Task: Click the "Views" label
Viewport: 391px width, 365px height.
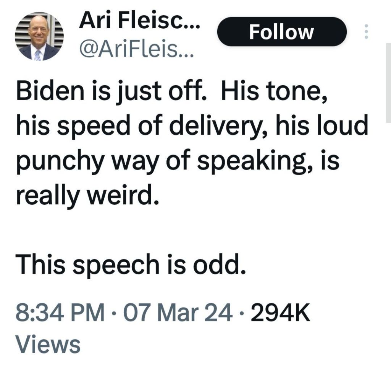Action: (x=48, y=344)
